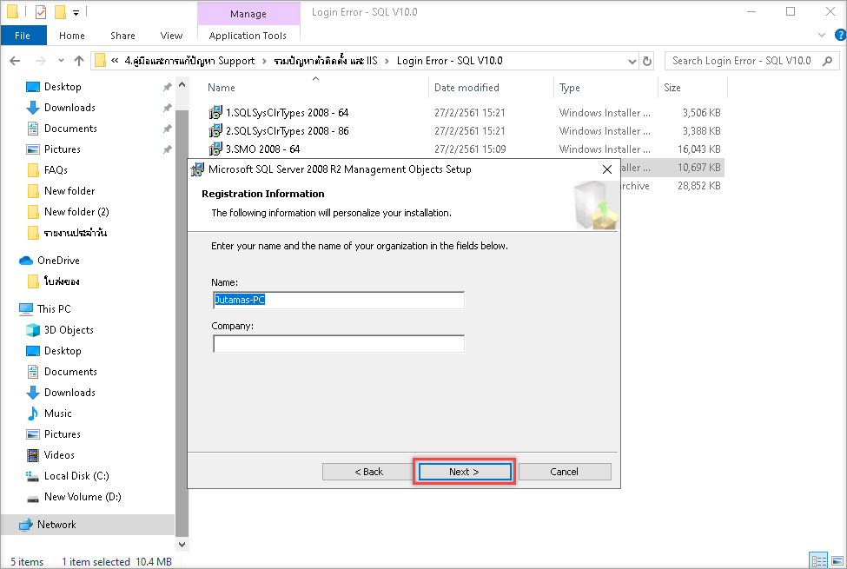Open Local Disk (C:) drive
The image size is (847, 569).
point(76,476)
